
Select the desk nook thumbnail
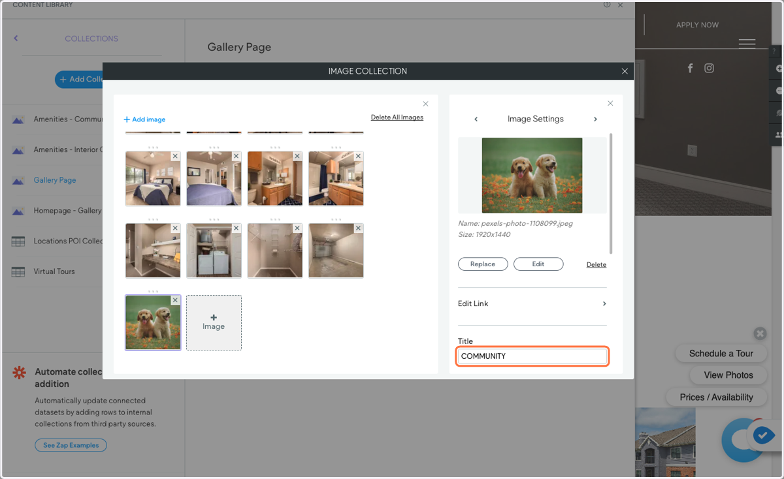click(x=153, y=251)
